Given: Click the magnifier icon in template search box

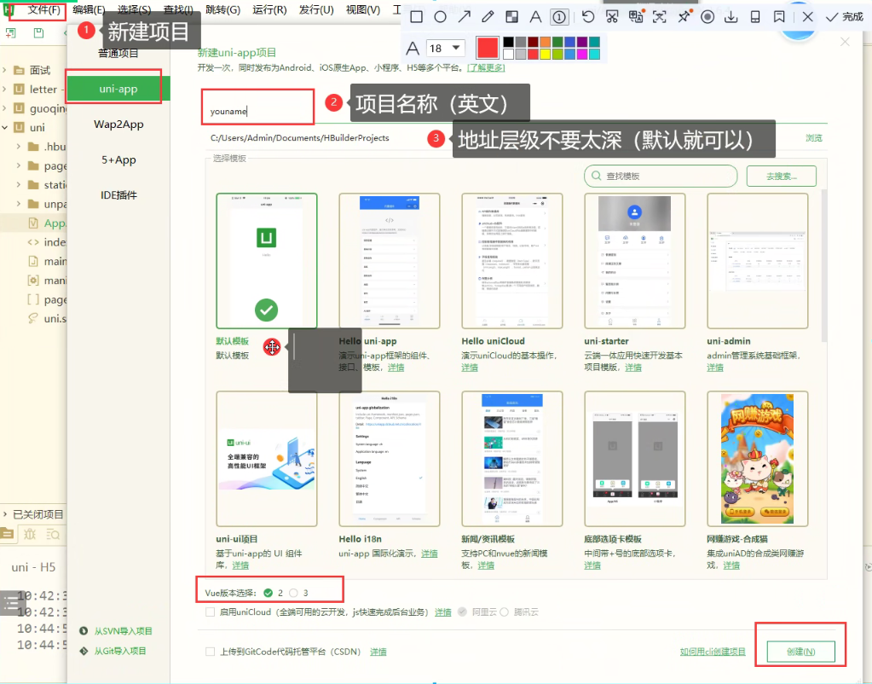Looking at the screenshot, I should [596, 176].
